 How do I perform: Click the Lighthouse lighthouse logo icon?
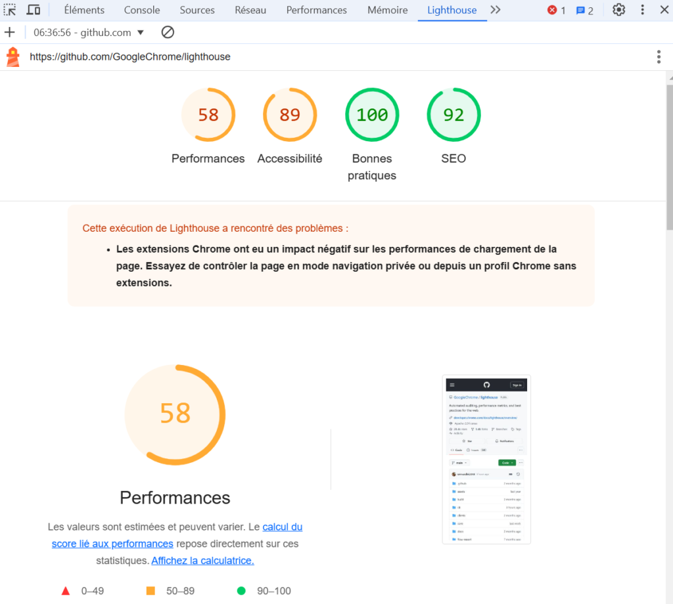tap(13, 57)
